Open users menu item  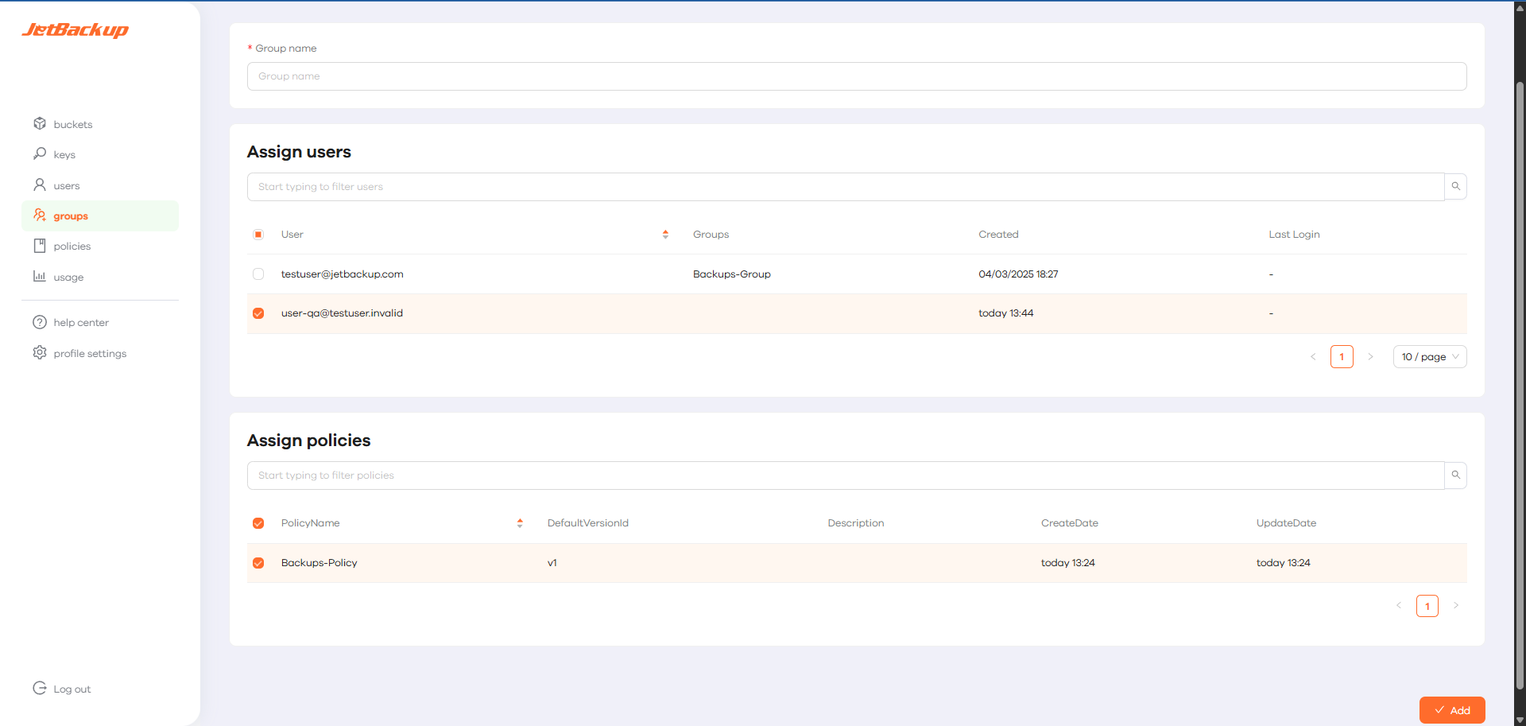pos(100,185)
